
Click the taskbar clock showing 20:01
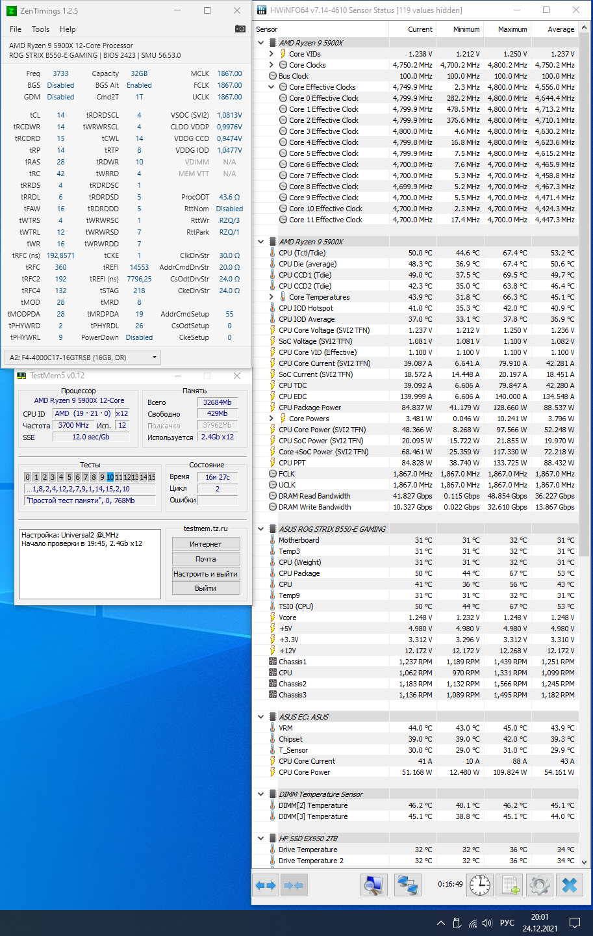tap(540, 923)
